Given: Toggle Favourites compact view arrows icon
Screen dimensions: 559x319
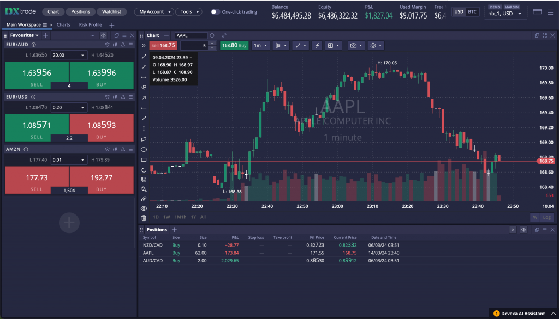Looking at the screenshot, I should (x=103, y=35).
